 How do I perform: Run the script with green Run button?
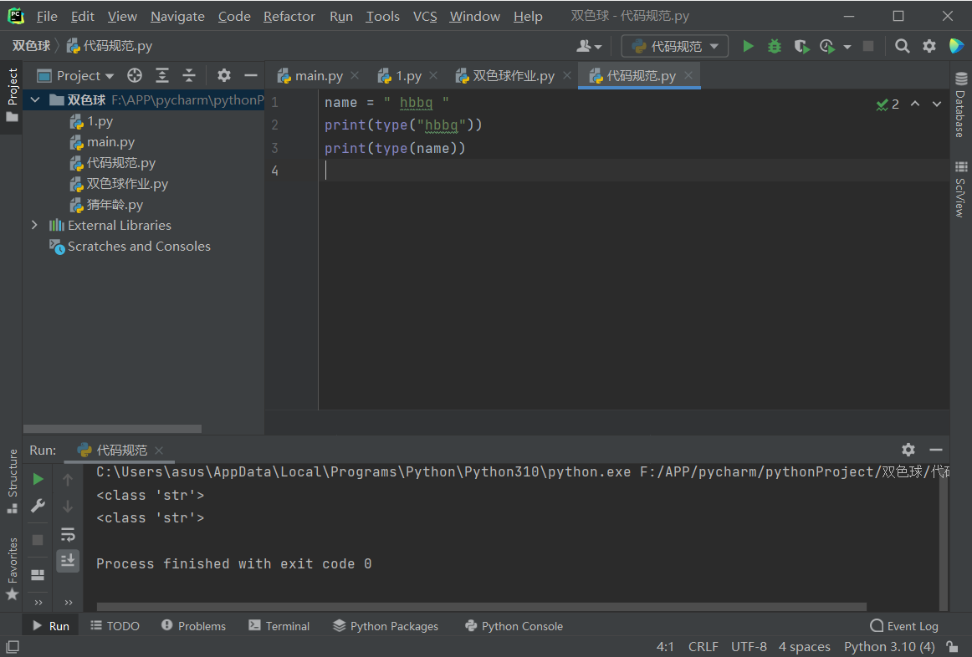pos(749,46)
